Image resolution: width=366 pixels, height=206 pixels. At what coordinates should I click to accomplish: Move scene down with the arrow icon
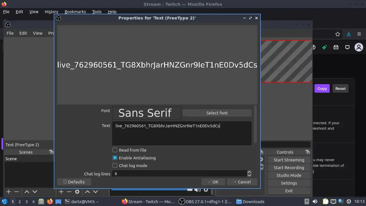[35, 192]
